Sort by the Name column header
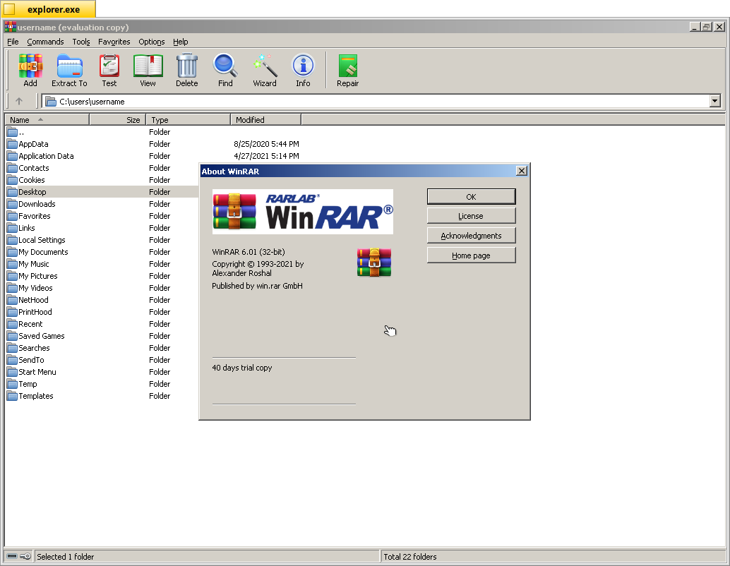 click(x=47, y=120)
